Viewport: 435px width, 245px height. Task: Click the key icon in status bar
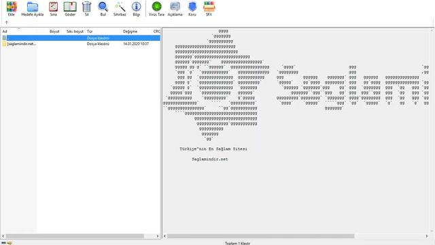point(10,243)
